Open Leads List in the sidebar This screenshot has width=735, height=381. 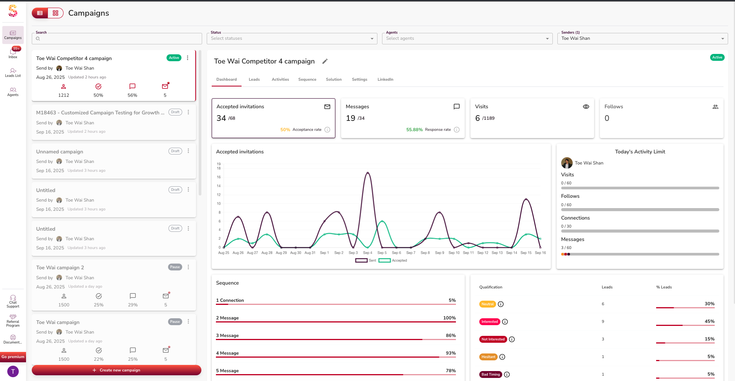[13, 72]
